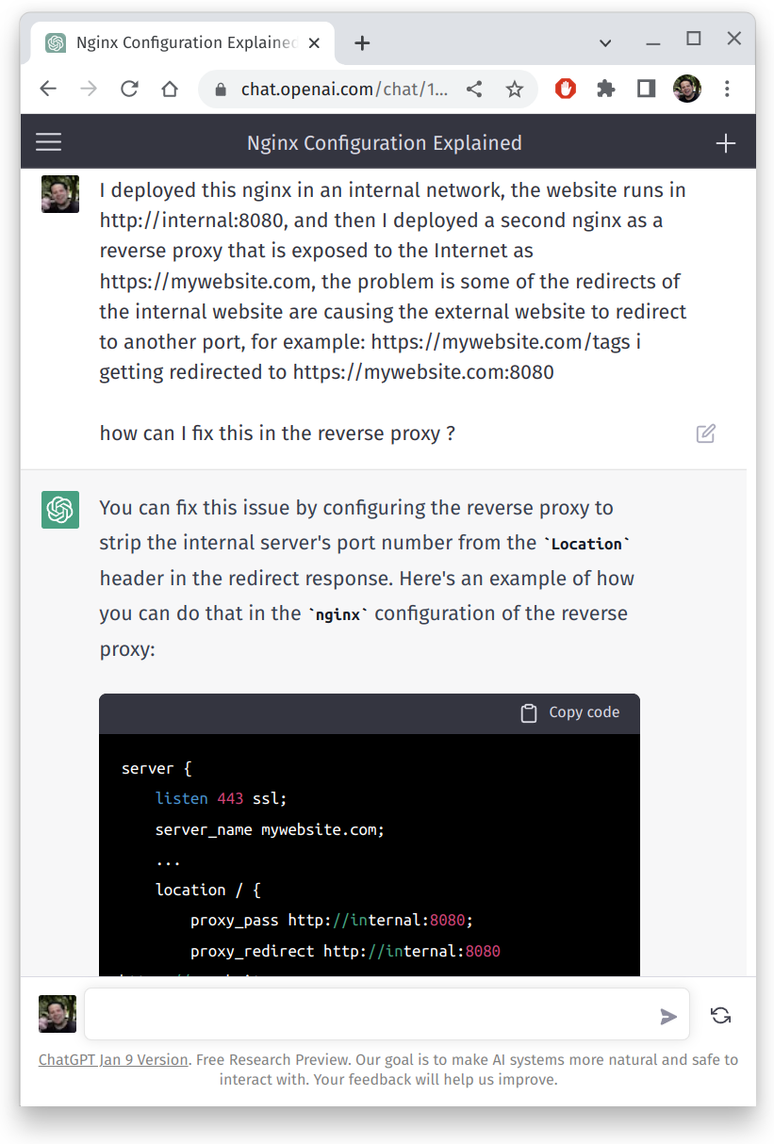Open the red shield ad blocker extension
This screenshot has height=1144, width=774.
566,89
